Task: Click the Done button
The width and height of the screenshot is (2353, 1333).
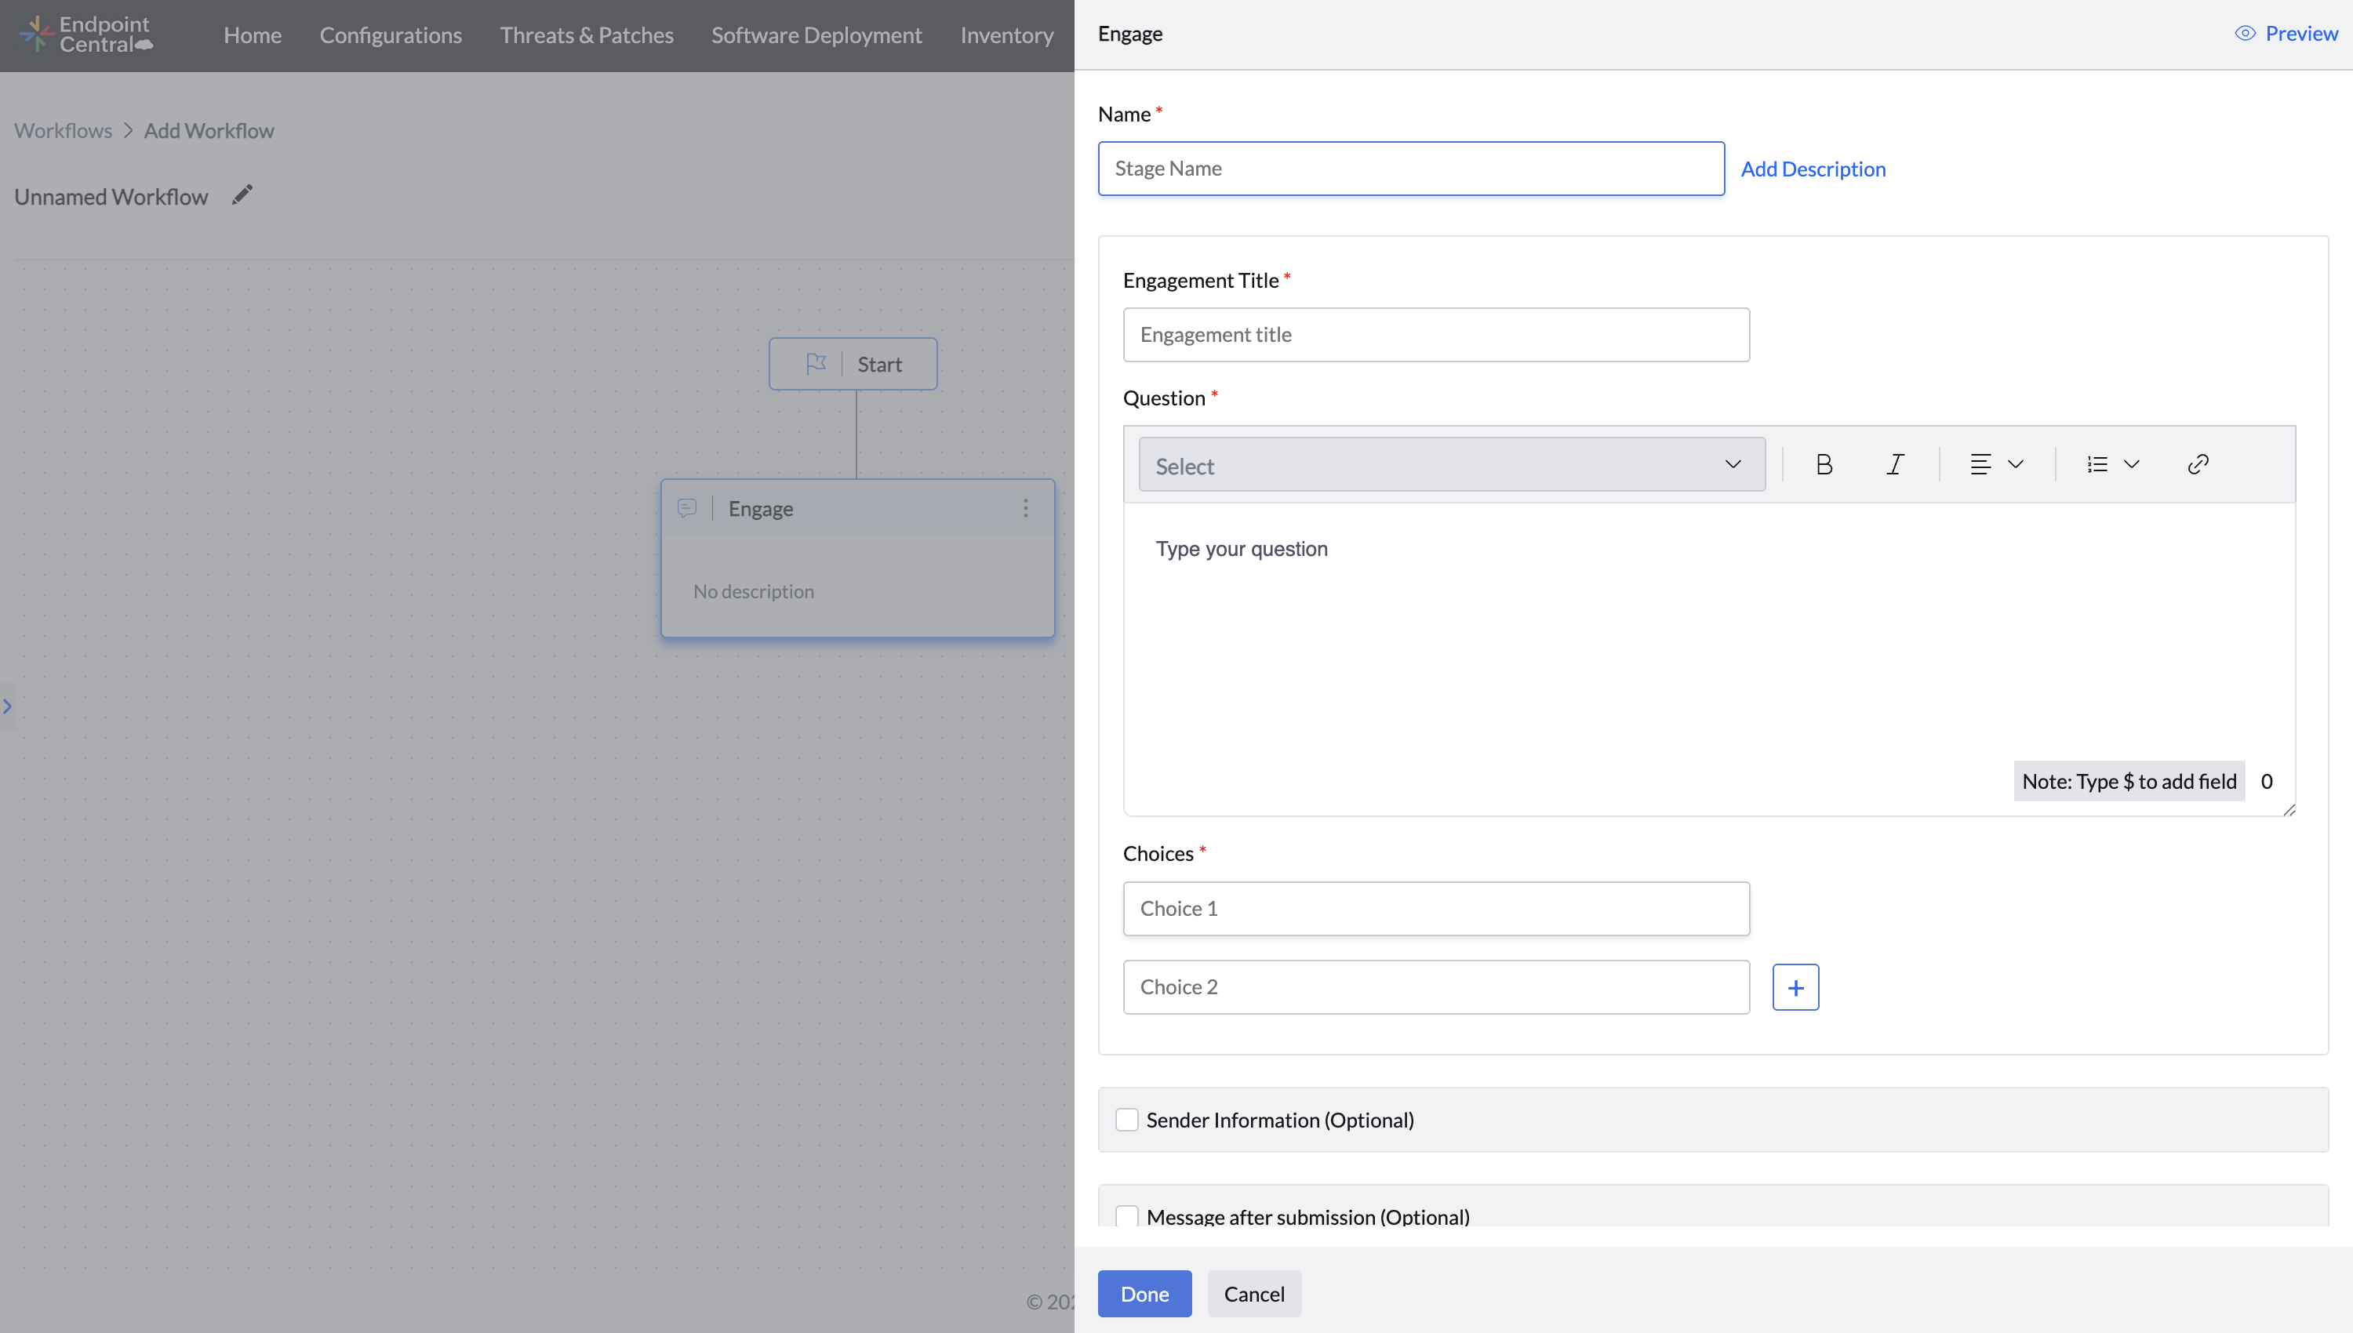Action: (x=1144, y=1294)
